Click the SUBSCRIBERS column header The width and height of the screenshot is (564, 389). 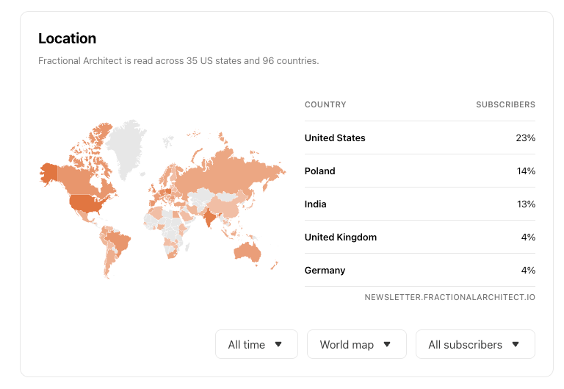coord(505,104)
